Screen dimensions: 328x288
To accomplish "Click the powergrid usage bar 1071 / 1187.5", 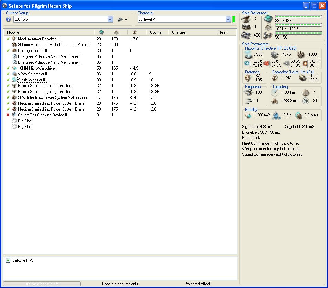I will point(298,25).
